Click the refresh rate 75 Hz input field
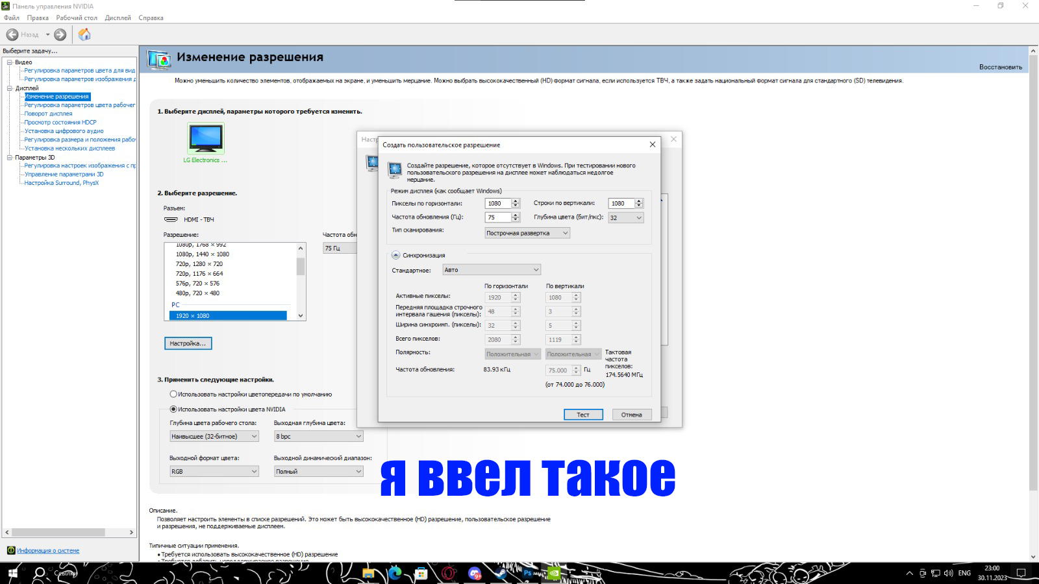The image size is (1039, 584). pos(498,217)
